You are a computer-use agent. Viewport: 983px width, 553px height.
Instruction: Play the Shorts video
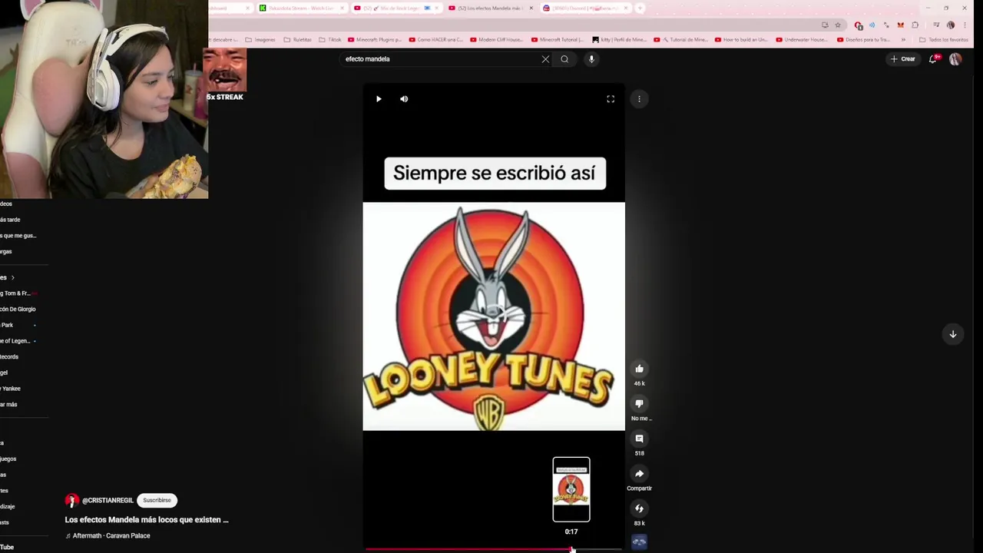[379, 99]
